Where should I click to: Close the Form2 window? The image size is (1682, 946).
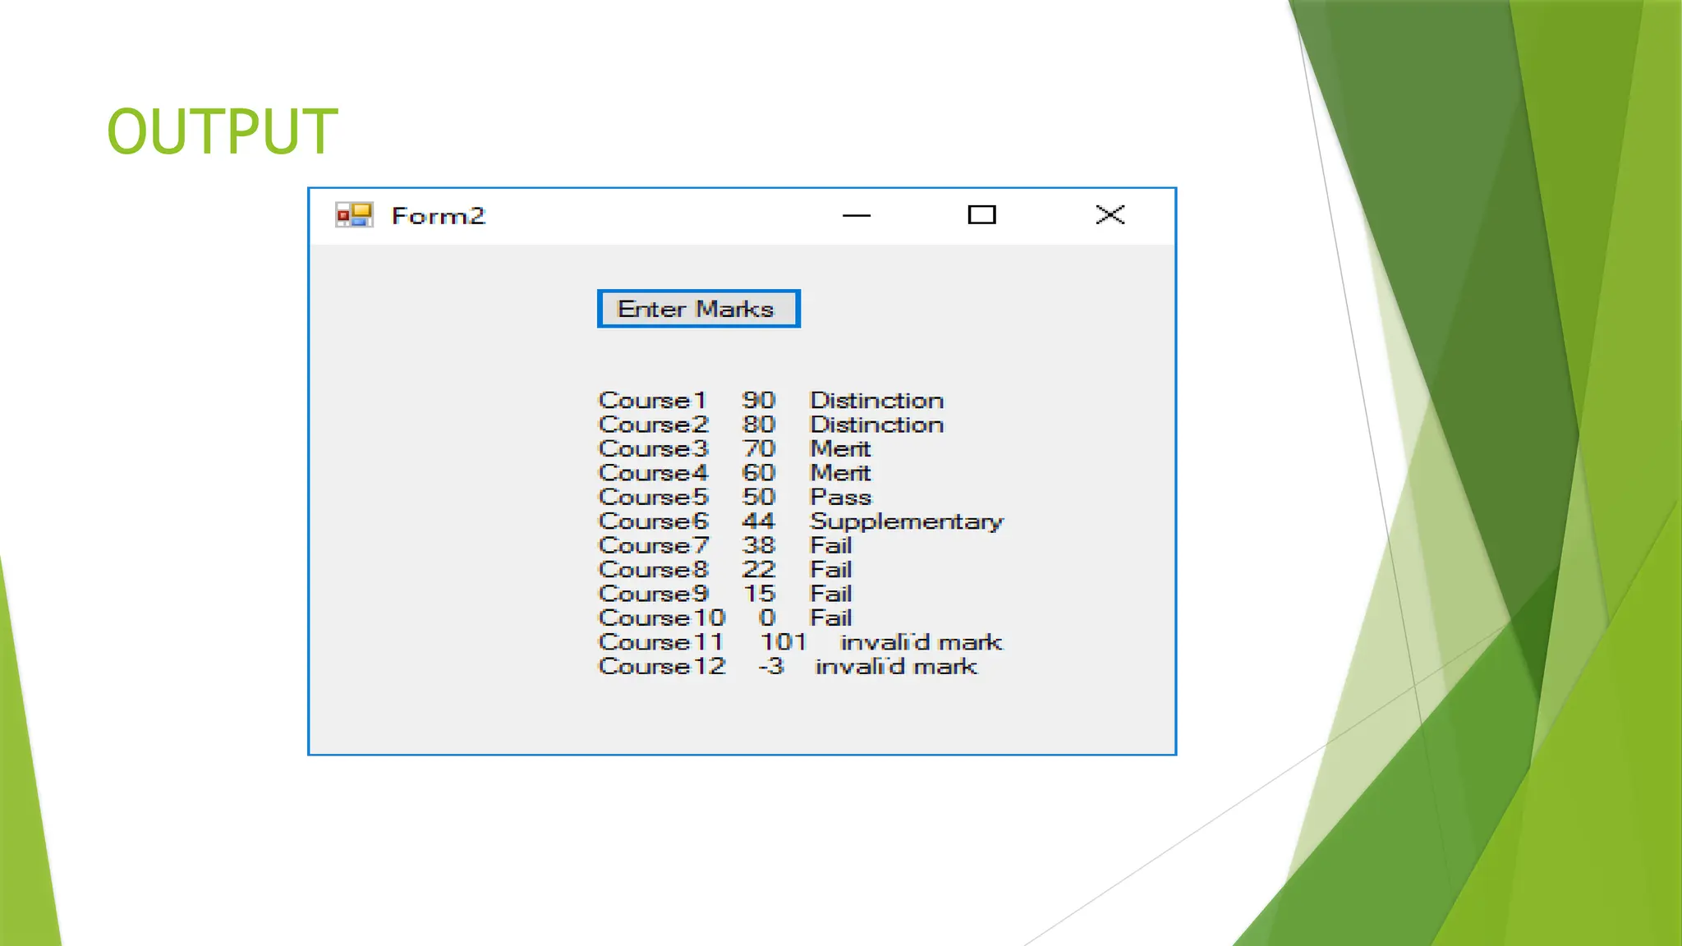pyautogui.click(x=1110, y=215)
